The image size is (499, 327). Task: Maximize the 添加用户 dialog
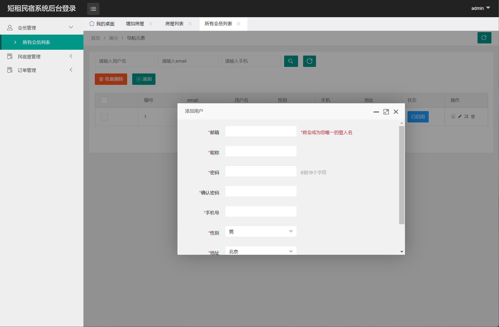(386, 112)
